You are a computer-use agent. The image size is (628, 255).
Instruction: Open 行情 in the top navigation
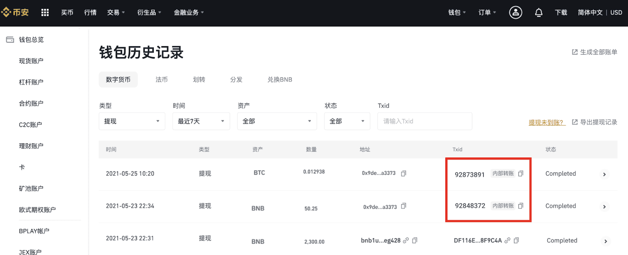pyautogui.click(x=90, y=13)
